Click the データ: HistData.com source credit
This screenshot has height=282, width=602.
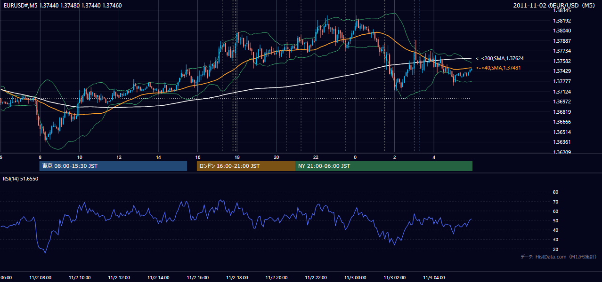point(559,257)
